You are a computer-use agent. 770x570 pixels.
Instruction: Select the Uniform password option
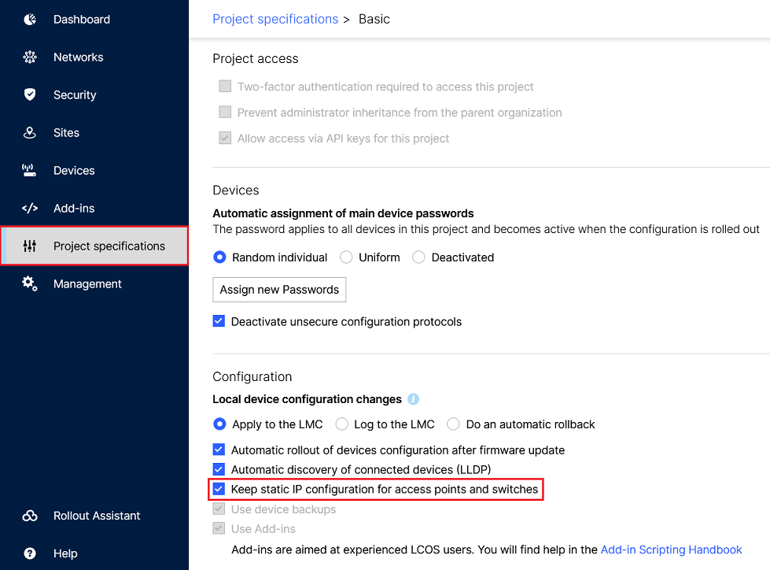[x=346, y=257]
